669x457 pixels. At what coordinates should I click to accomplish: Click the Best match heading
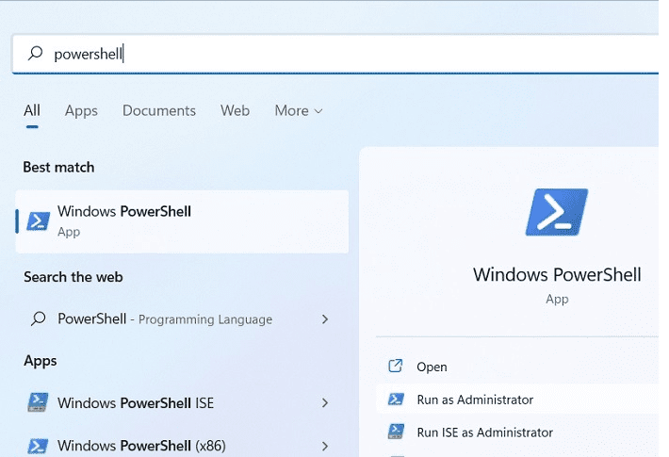coord(58,168)
